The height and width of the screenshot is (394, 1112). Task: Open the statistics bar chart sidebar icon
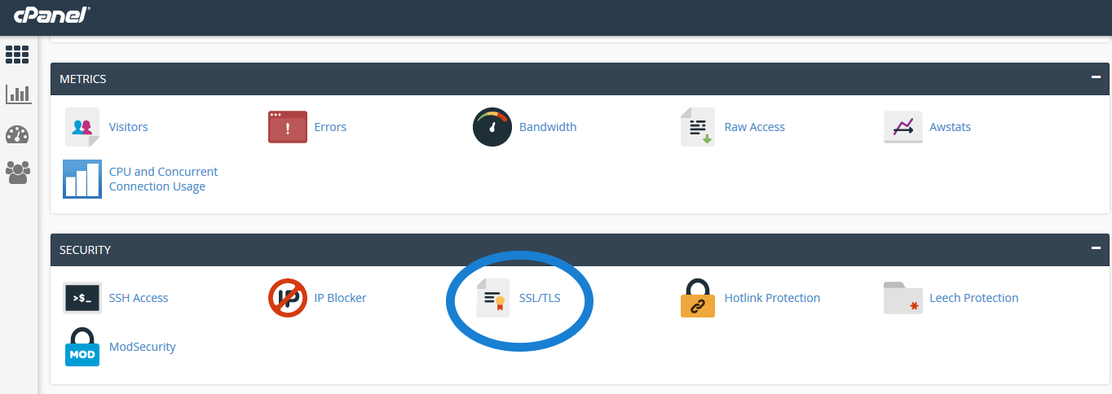18,94
